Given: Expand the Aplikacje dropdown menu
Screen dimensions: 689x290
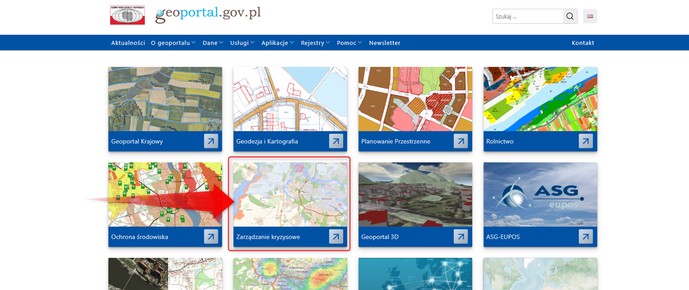Looking at the screenshot, I should pos(277,43).
